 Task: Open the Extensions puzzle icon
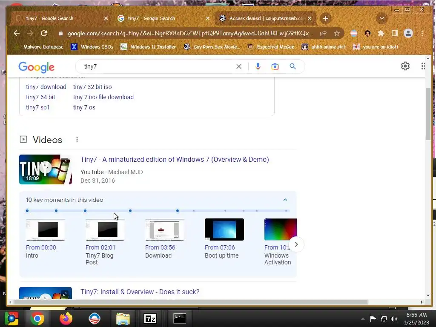(381, 33)
